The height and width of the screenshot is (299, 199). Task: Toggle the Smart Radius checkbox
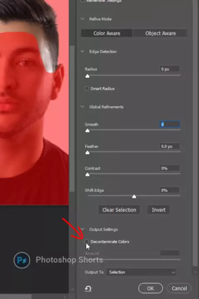[x=87, y=88]
